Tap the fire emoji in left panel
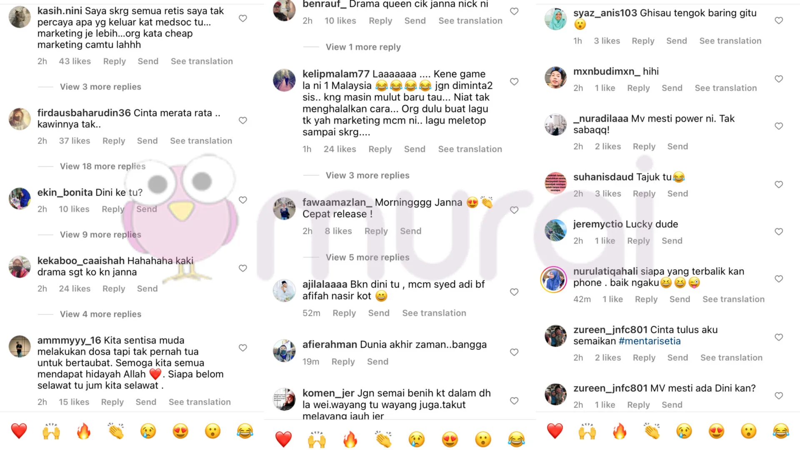Viewport: 800px width, 450px height. (x=84, y=431)
